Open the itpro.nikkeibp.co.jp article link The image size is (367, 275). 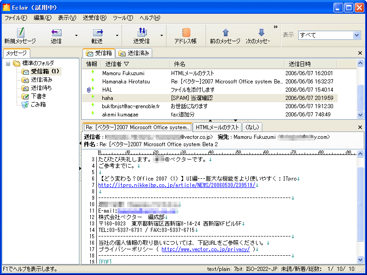(x=177, y=185)
